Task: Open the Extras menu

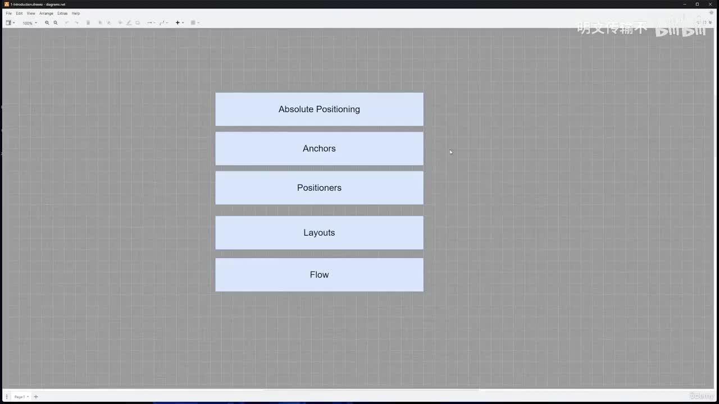Action: (62, 13)
